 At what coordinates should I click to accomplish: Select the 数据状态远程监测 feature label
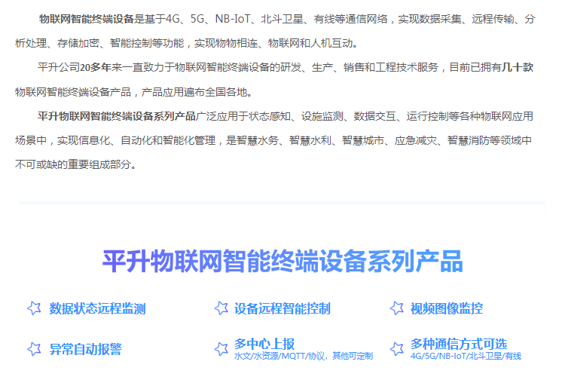point(97,308)
